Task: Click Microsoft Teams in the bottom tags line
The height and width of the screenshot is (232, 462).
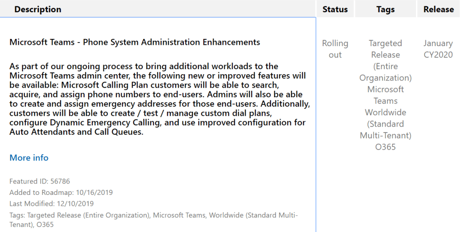Action: coord(178,215)
